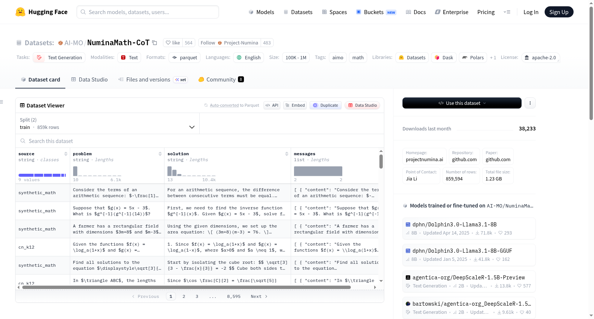Screen dimensions: 594x319
Task: Open the 483 followers count
Action: 267,43
